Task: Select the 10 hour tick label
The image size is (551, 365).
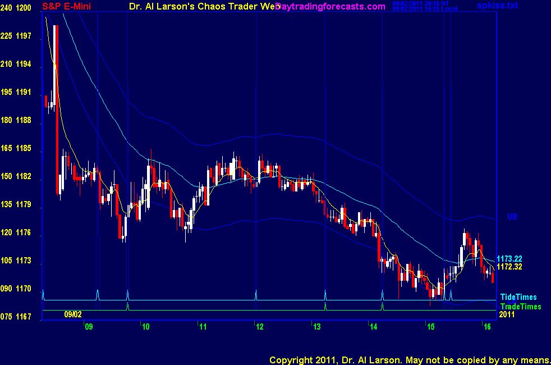Action: pyautogui.click(x=145, y=327)
